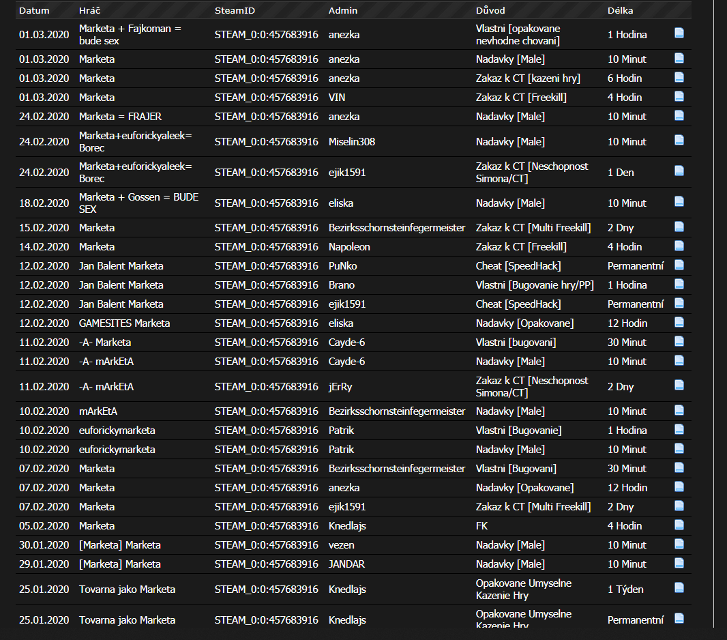Open detail icon for the 1 Týden ban
The image size is (727, 640).
(679, 588)
